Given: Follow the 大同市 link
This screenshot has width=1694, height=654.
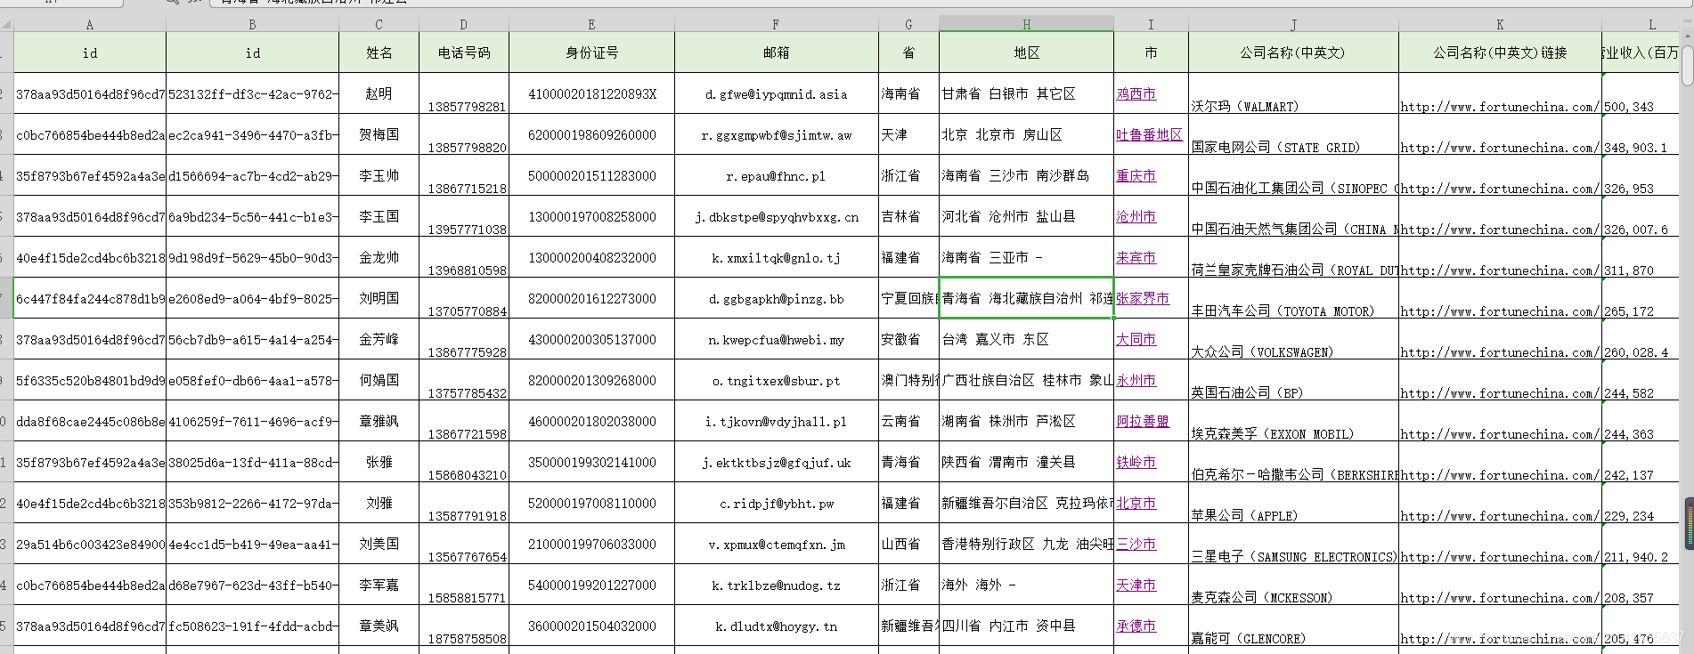Looking at the screenshot, I should (x=1136, y=339).
